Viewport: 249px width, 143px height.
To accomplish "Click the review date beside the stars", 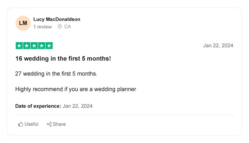I will pyautogui.click(x=218, y=46).
